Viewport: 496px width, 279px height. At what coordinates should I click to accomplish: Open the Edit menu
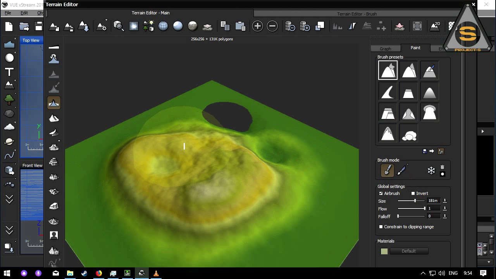(24, 13)
